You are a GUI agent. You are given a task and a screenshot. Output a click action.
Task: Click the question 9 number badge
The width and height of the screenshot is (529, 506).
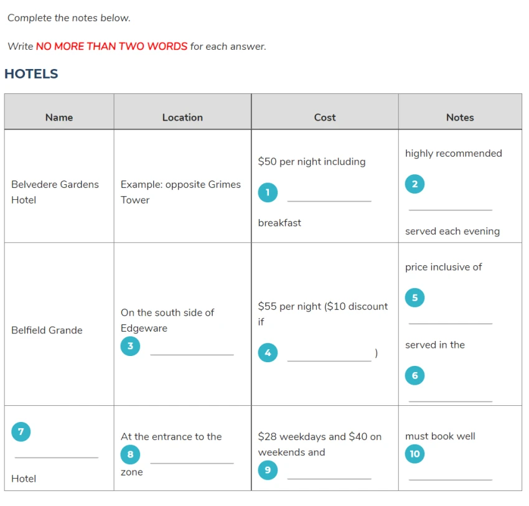pyautogui.click(x=268, y=471)
